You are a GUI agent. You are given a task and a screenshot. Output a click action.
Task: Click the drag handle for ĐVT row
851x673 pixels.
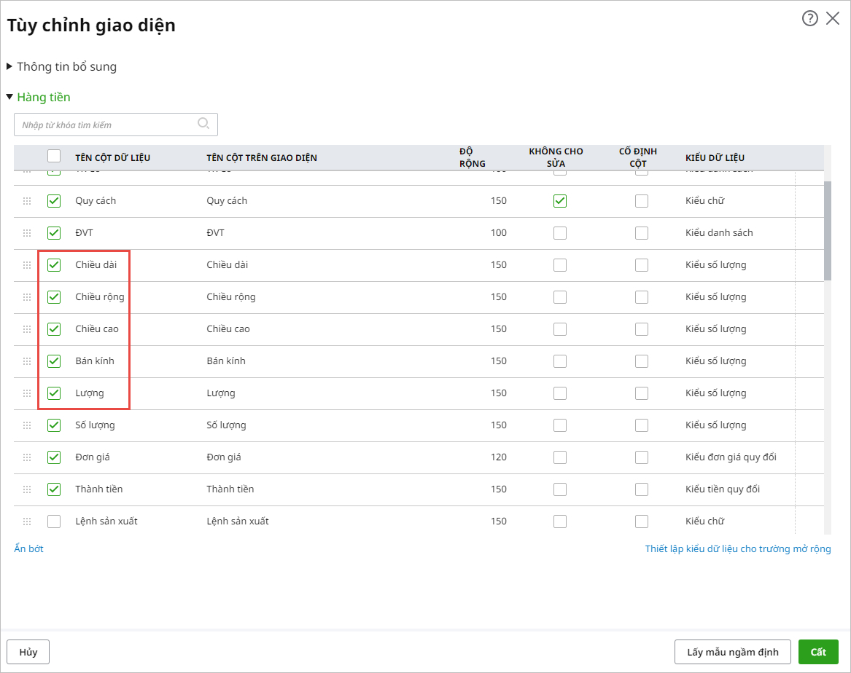pyautogui.click(x=27, y=233)
